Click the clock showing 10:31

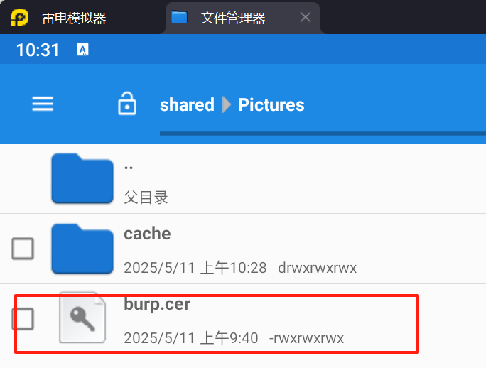pos(38,50)
